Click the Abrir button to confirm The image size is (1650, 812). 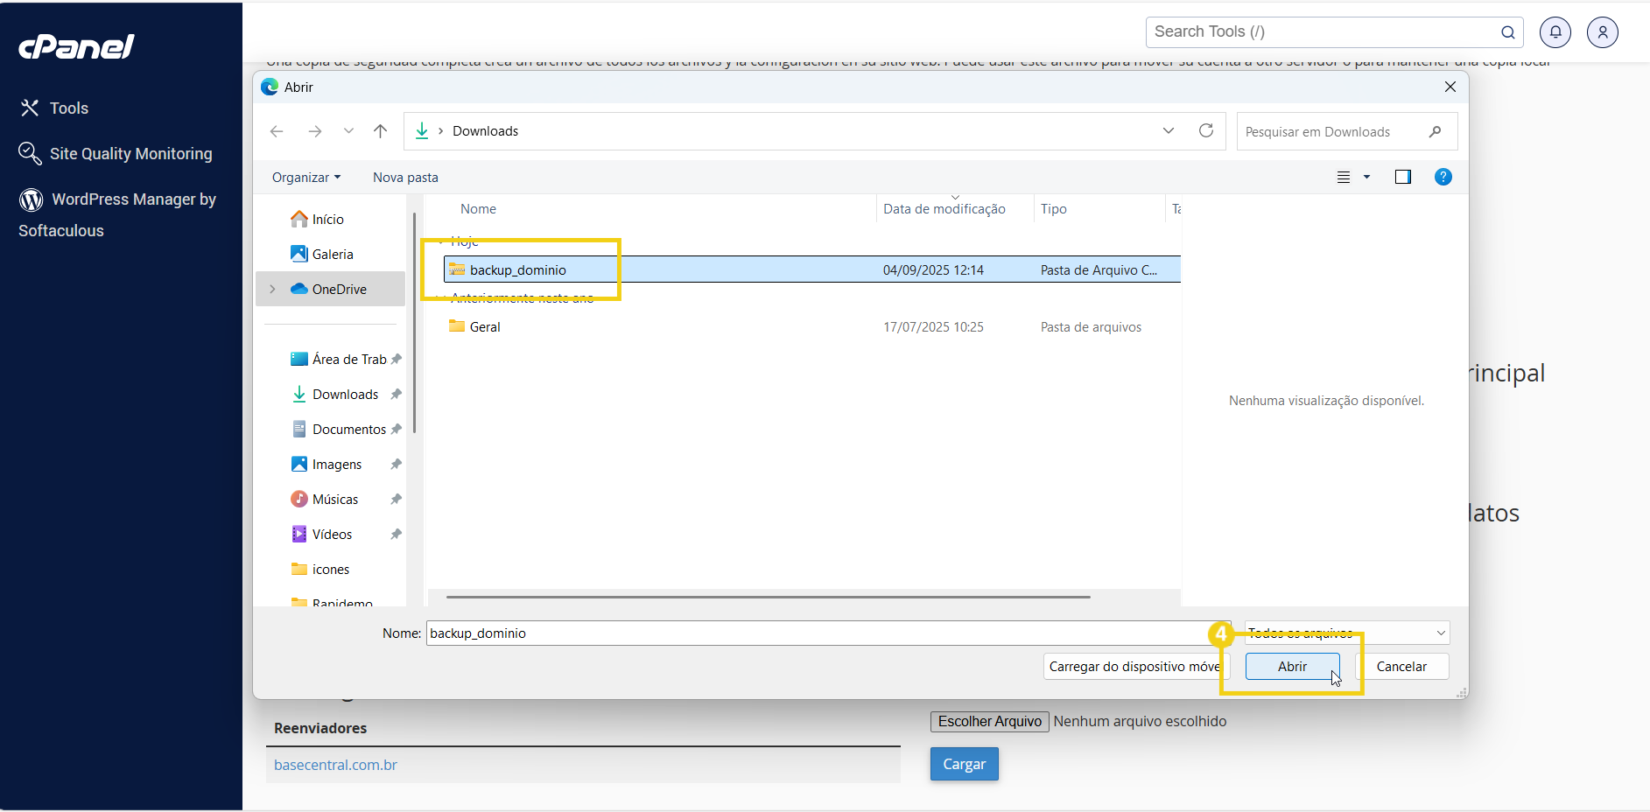coord(1292,666)
